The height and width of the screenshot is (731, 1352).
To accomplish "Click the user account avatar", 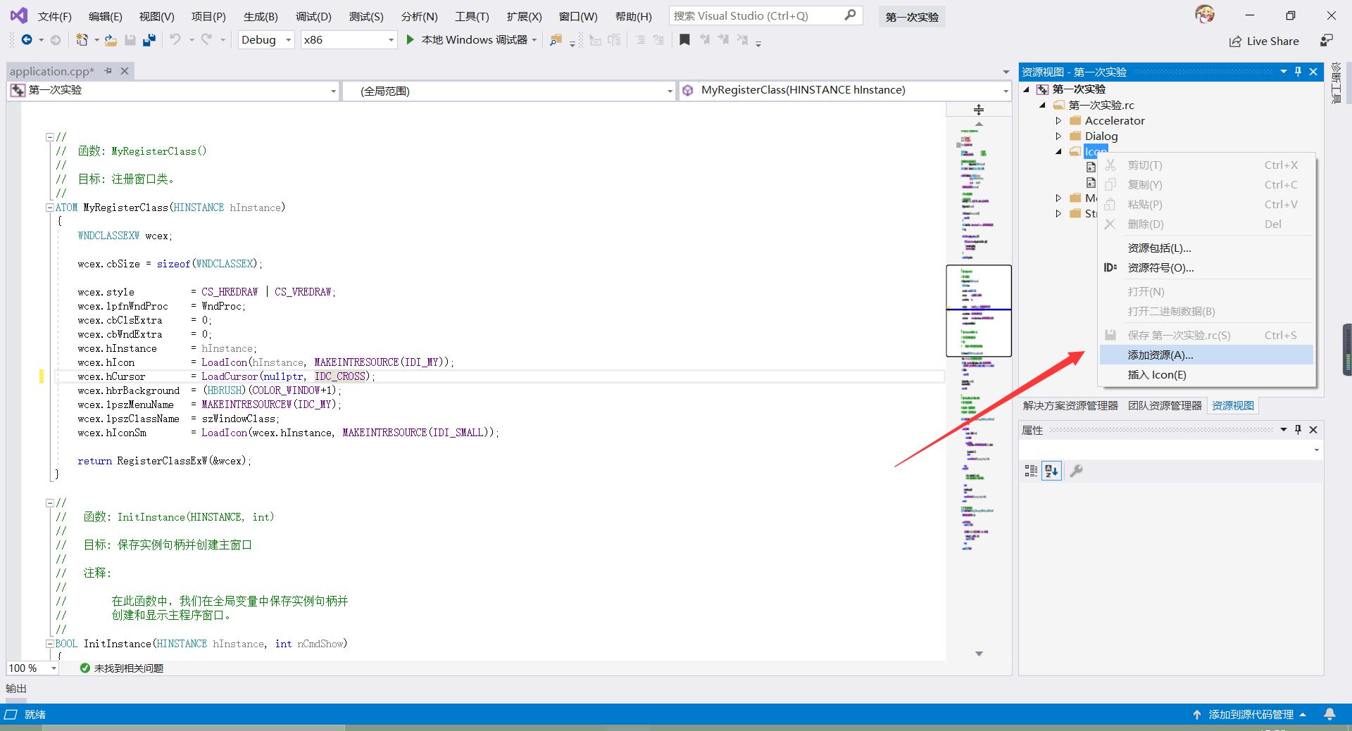I will (1205, 14).
